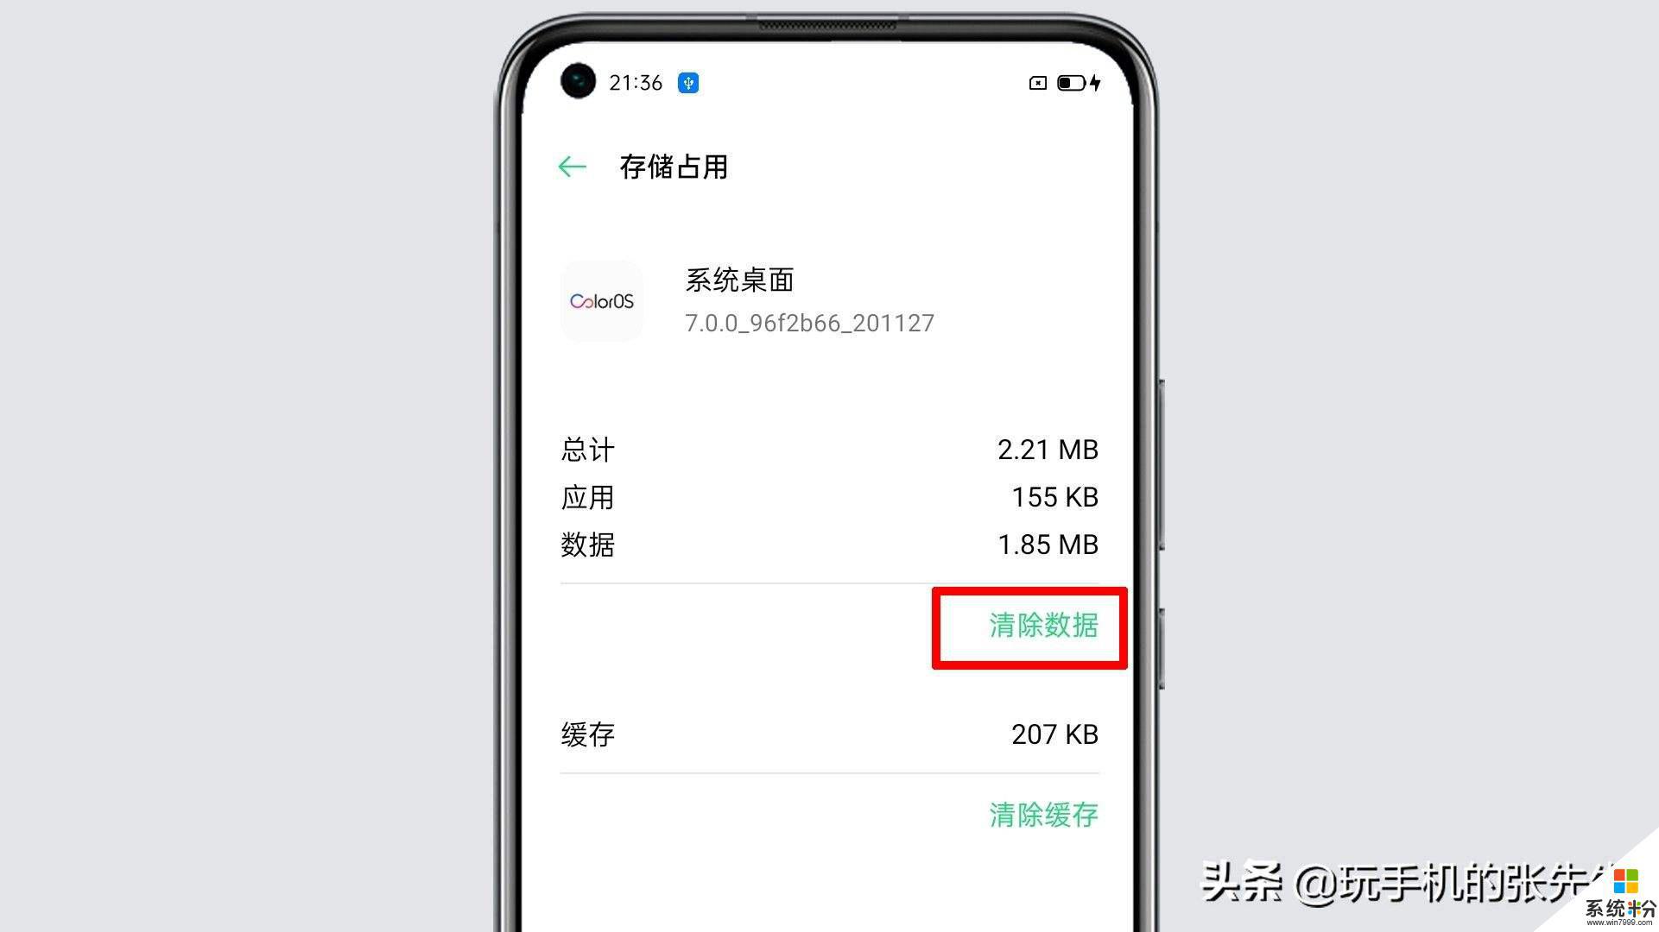Click the back arrow to navigate back
1659x932 pixels.
click(x=572, y=167)
